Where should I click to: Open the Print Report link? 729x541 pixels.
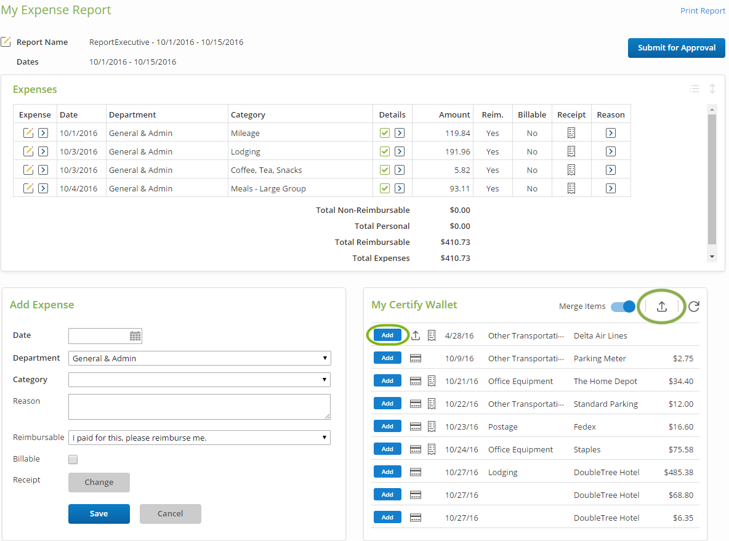pyautogui.click(x=703, y=10)
